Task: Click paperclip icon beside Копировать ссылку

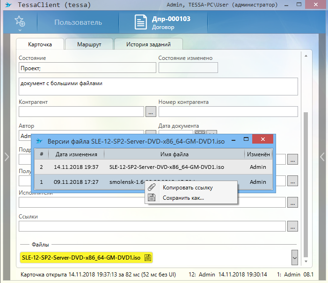Action: click(152, 188)
